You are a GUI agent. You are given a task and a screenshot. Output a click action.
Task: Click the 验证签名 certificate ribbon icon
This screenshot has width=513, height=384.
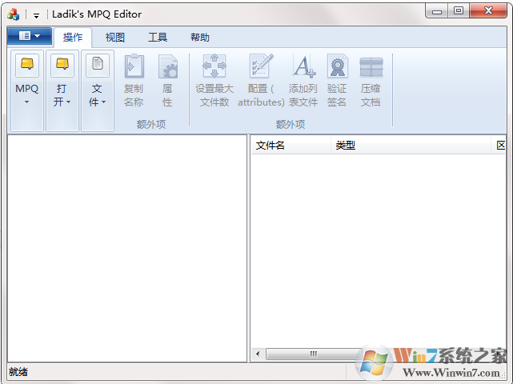click(337, 66)
